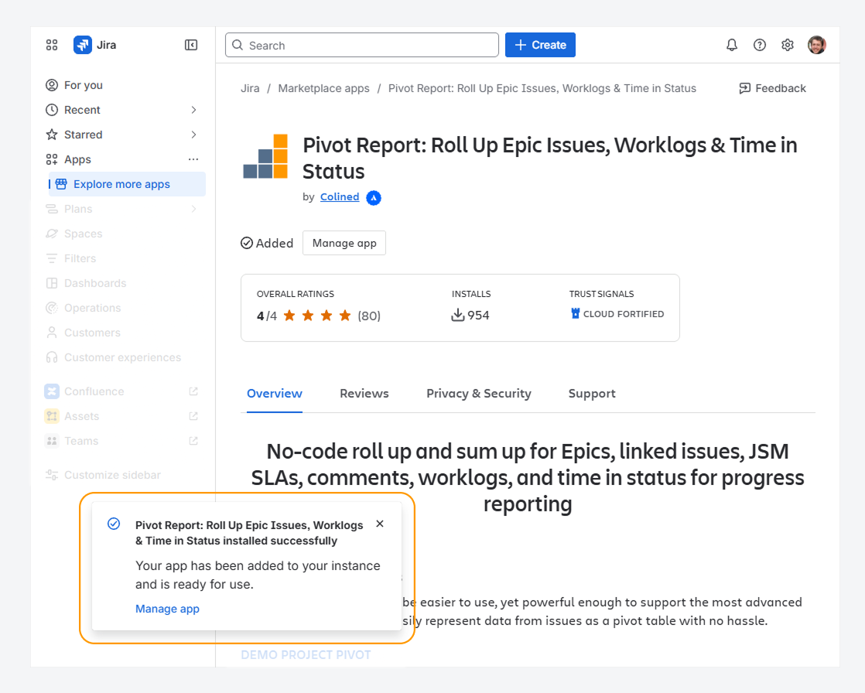
Task: Open the Apps more options ellipsis
Action: (x=193, y=159)
